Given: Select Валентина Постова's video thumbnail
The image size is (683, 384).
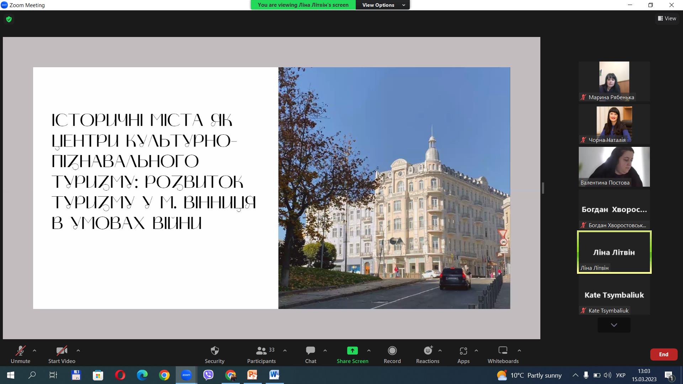Looking at the screenshot, I should click(614, 167).
